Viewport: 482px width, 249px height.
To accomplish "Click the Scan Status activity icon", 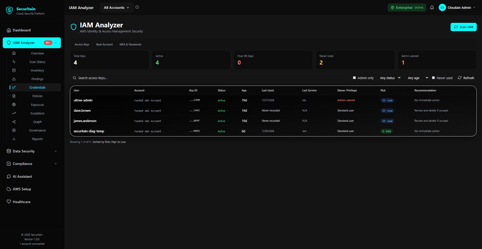I will [14, 62].
